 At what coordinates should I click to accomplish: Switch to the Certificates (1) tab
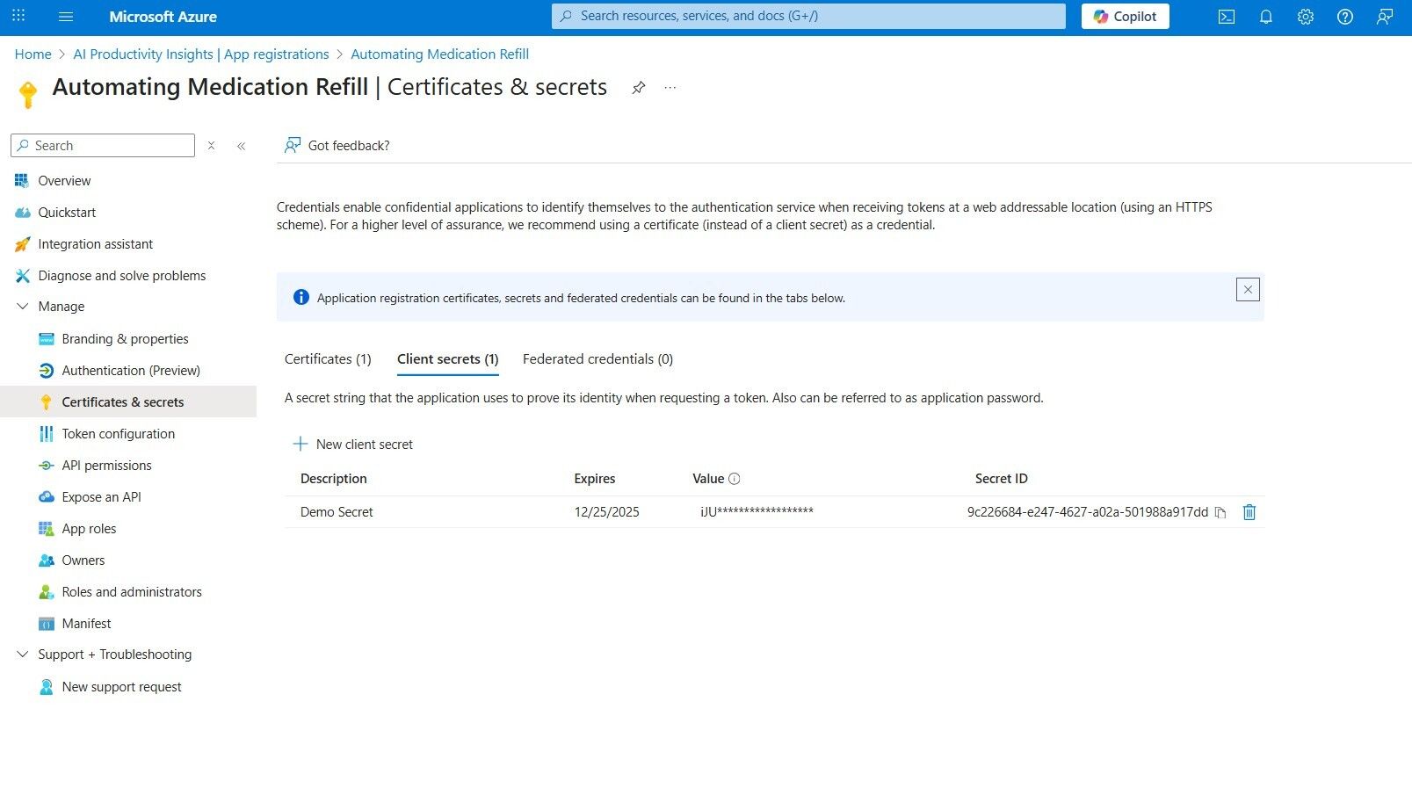coord(328,359)
